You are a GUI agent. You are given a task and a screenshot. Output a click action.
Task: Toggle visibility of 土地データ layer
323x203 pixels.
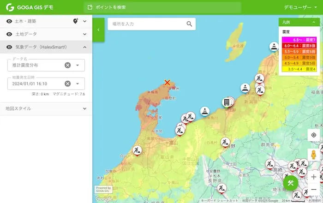point(9,34)
